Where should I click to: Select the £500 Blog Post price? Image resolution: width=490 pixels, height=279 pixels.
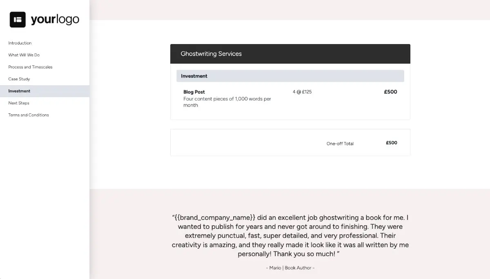[x=390, y=92]
